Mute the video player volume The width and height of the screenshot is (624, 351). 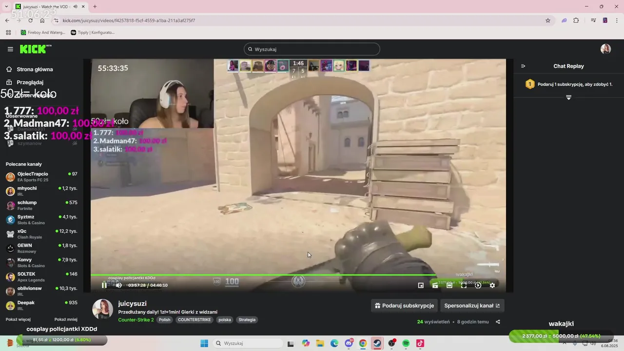(x=118, y=285)
